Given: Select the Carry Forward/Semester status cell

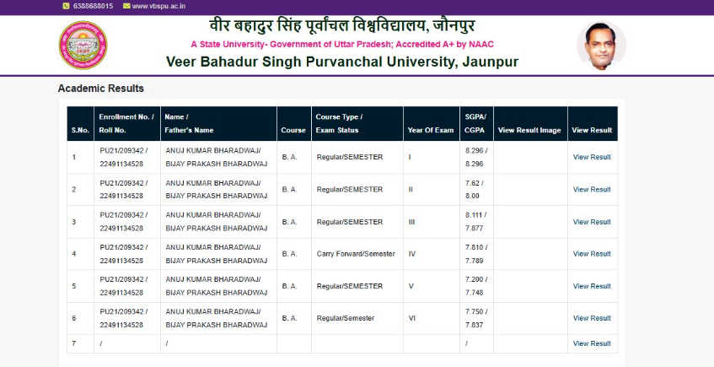Looking at the screenshot, I should 355,254.
